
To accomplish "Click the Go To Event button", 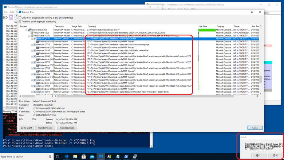I will click(27, 128).
